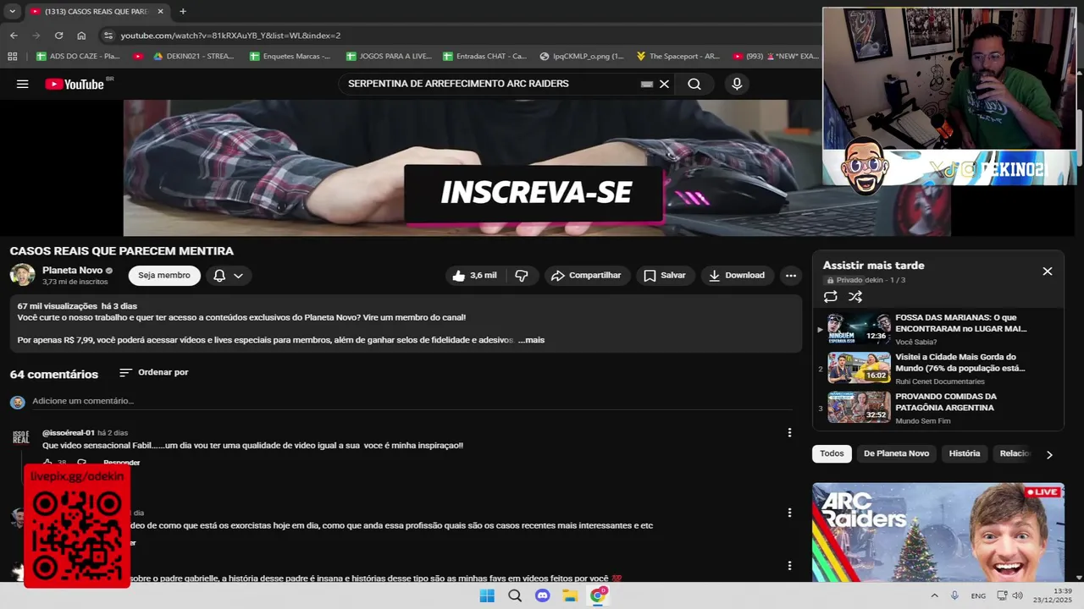The image size is (1084, 609).
Task: Open a new browser tab
Action: [x=183, y=11]
